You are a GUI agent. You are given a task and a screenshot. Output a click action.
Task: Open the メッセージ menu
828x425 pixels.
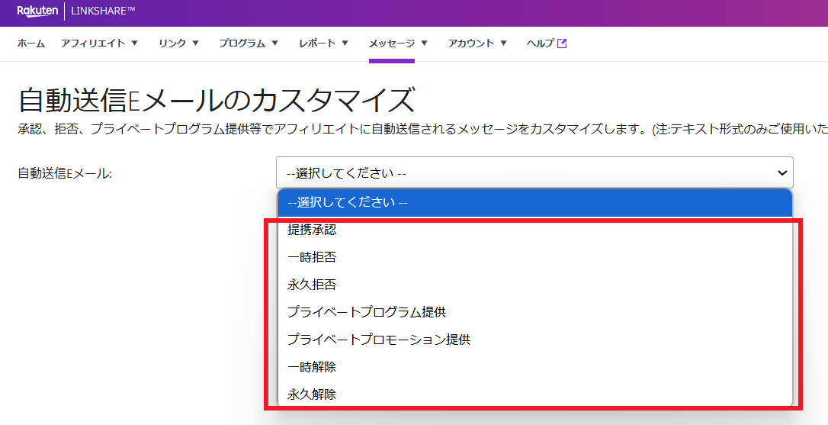398,43
